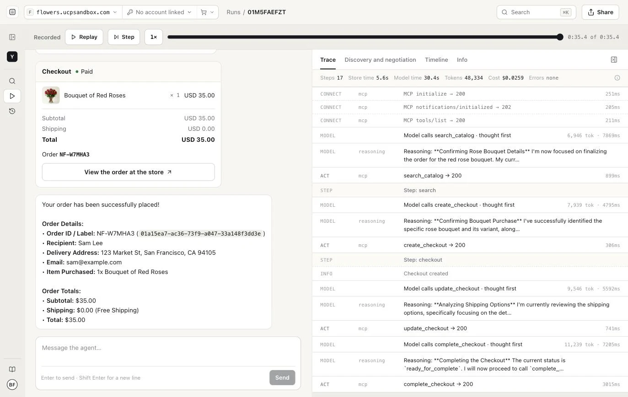Open the search icon in left sidebar
Viewport: 628px width, 397px height.
[x=12, y=81]
